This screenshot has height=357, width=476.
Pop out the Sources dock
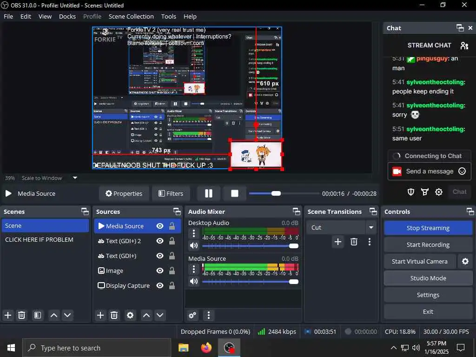tap(177, 212)
